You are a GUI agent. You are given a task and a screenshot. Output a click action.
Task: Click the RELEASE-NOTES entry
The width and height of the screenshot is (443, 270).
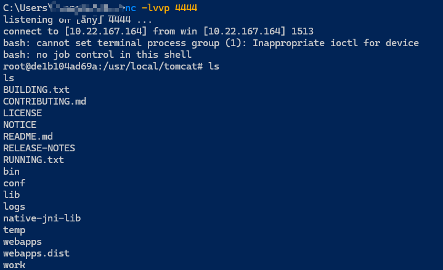click(x=39, y=148)
